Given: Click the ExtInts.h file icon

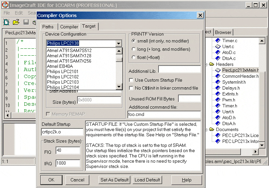Looking at the screenshot, I should 218,94.
